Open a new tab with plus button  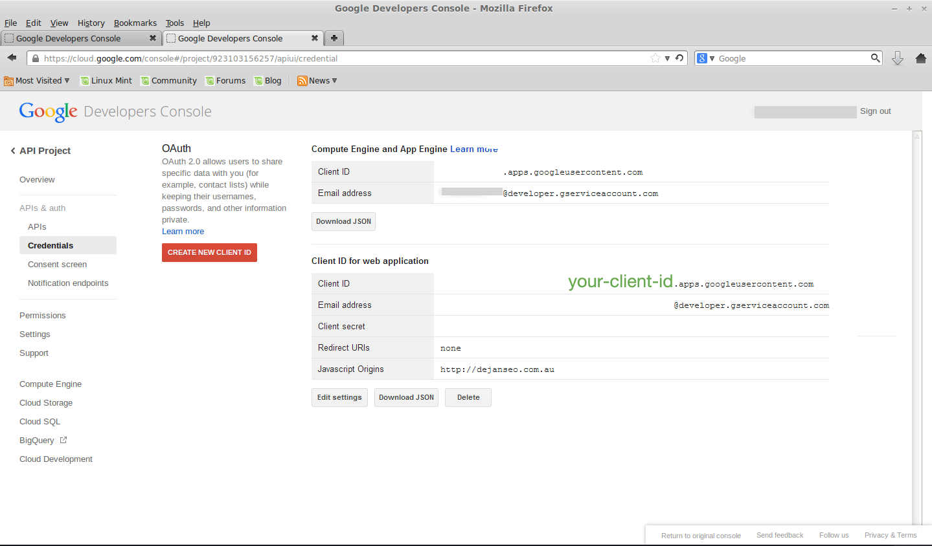click(334, 38)
